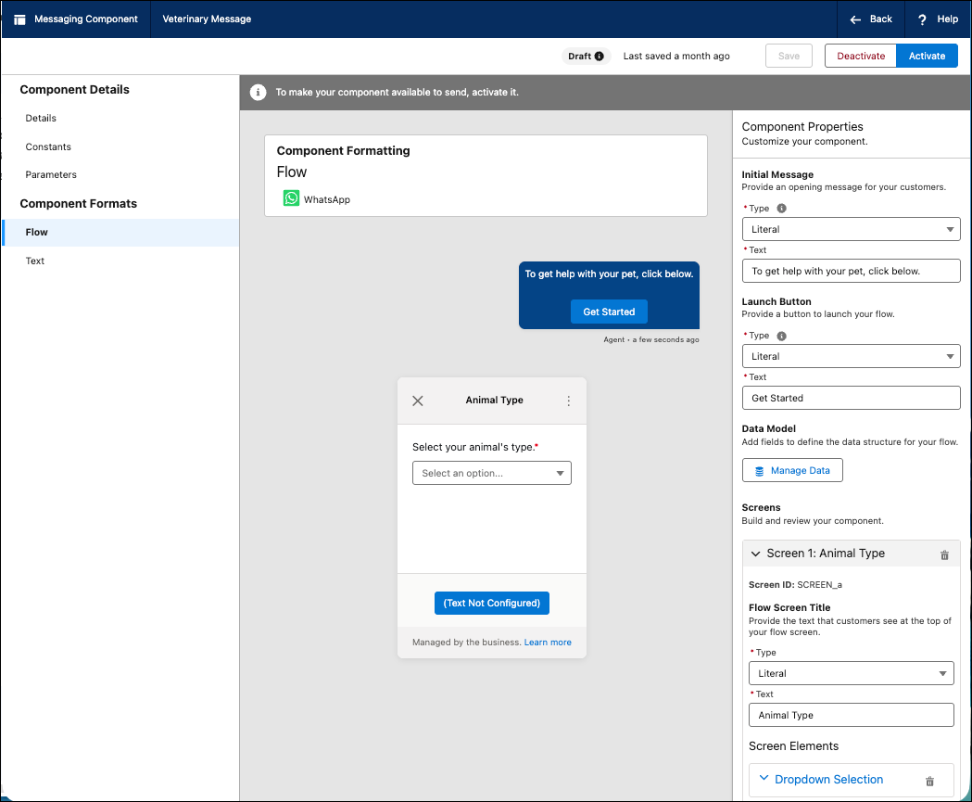972x802 pixels.
Task: Click the 'Screen Elements' heading
Action: pyautogui.click(x=793, y=746)
